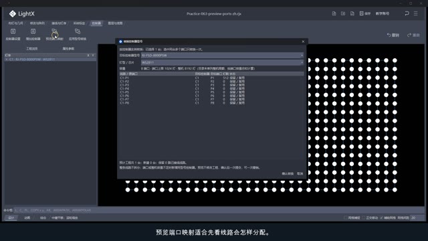Toggle the 辅助网格 auxiliary grid checkbox
Image resolution: width=428 pixels, height=241 pixels.
click(x=381, y=218)
